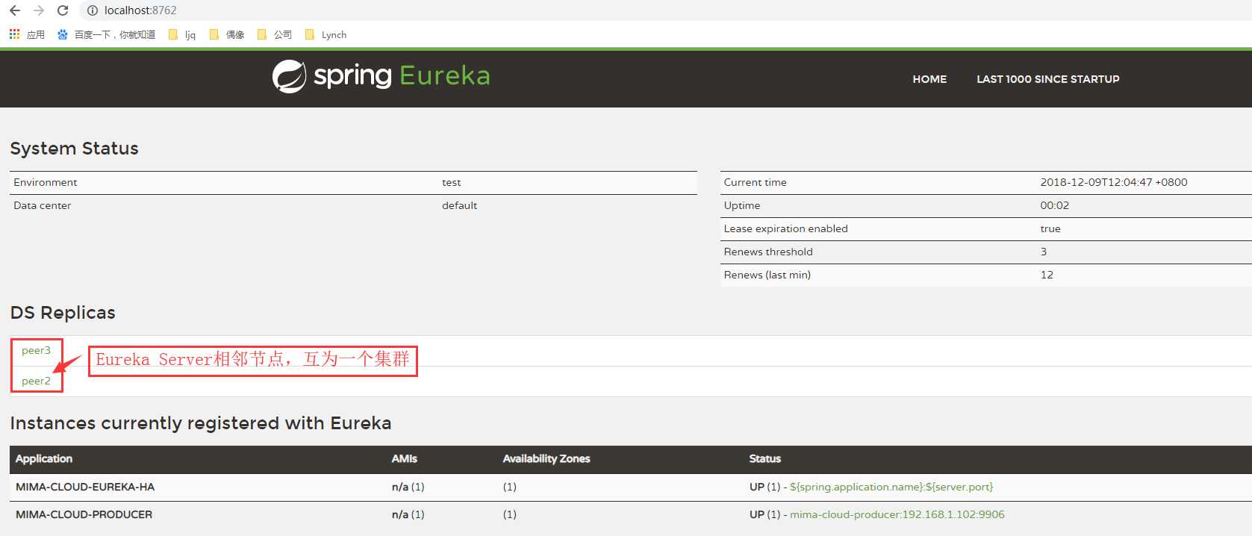Viewport: 1252px width, 536px height.
Task: Open the 公司 bookmark folder
Action: [275, 35]
